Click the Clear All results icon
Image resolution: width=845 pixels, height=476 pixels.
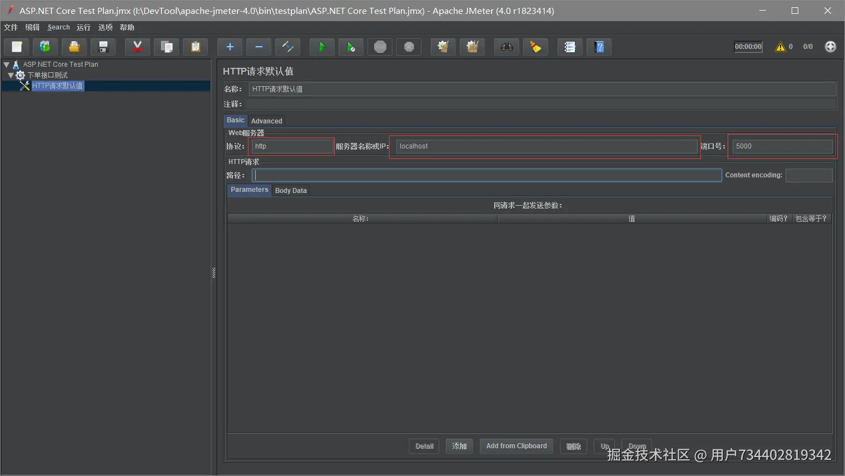tap(472, 47)
